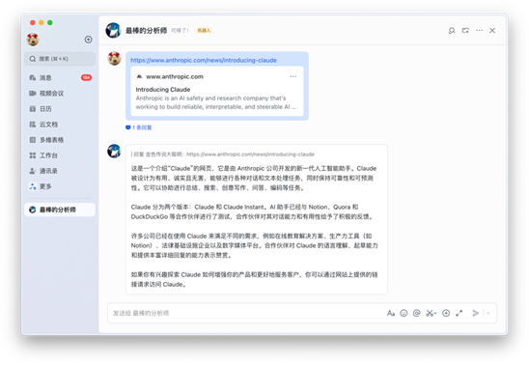Open 多维表格 in the sidebar
Image resolution: width=529 pixels, height=365 pixels.
tap(60, 140)
